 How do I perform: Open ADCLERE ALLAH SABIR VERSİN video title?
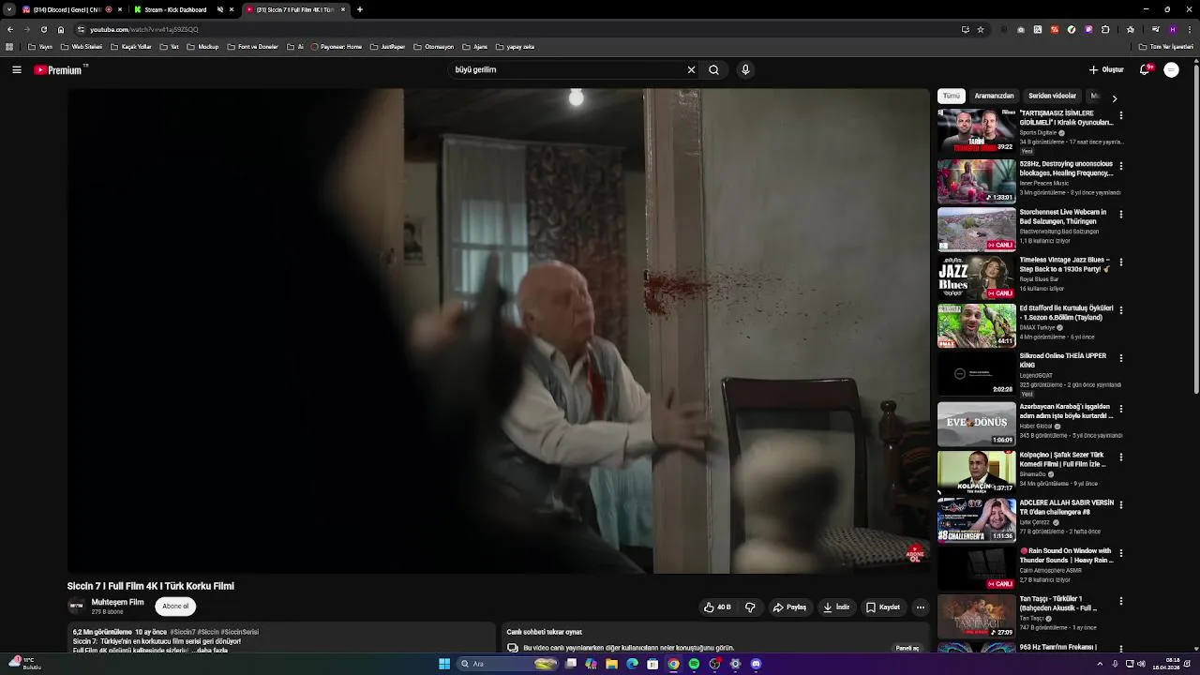click(x=1066, y=507)
